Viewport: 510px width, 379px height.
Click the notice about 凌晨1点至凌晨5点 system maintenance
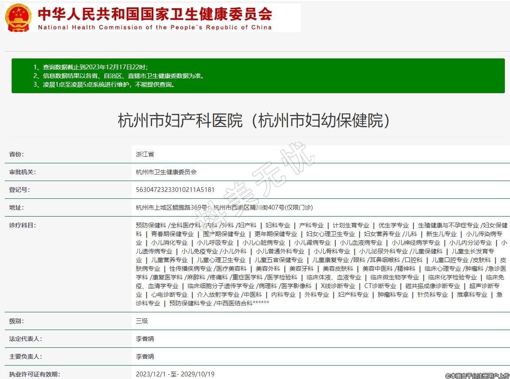pyautogui.click(x=104, y=84)
